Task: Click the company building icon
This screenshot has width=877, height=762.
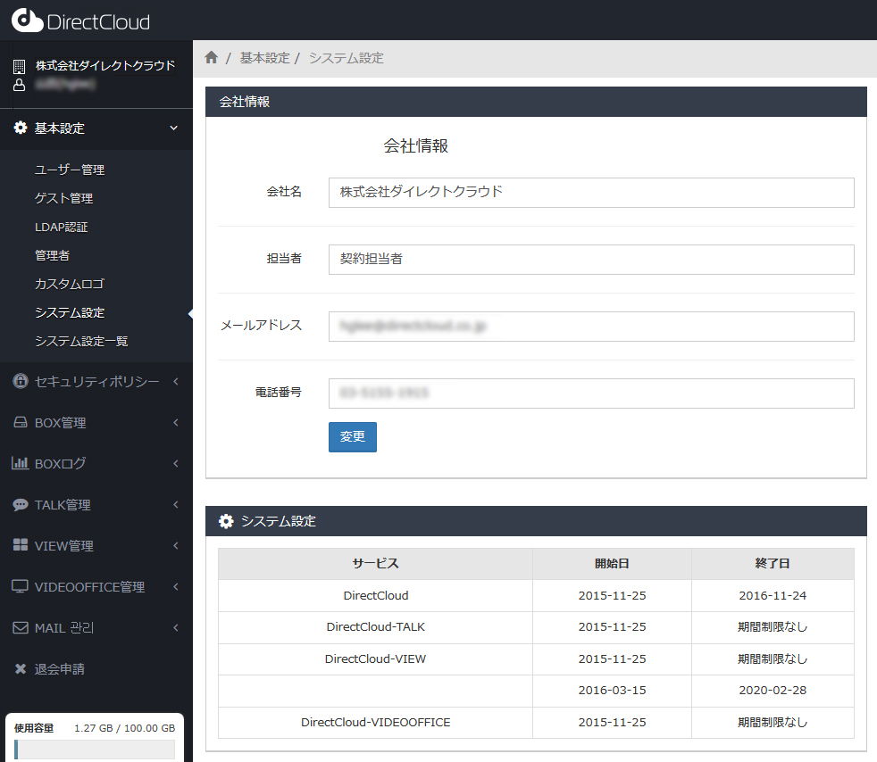Action: pos(19,67)
